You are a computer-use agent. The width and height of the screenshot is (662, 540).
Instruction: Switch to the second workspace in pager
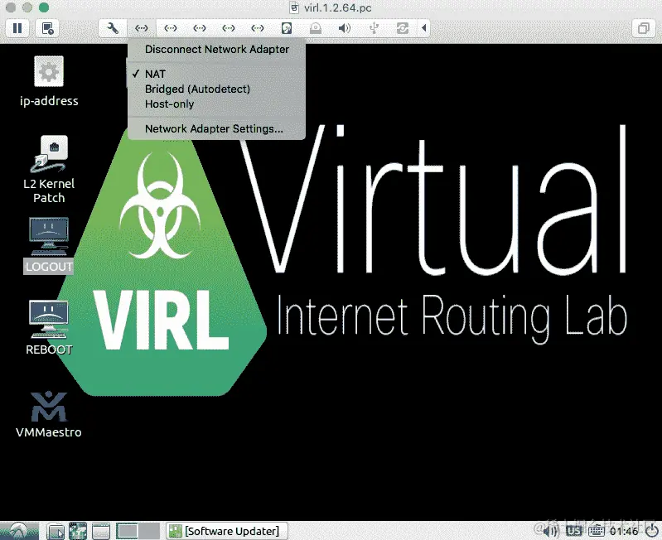click(149, 531)
